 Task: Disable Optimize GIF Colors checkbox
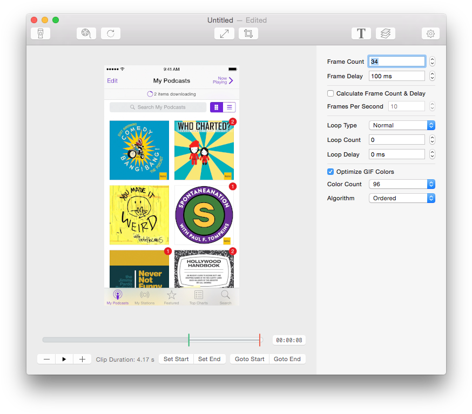click(x=331, y=172)
